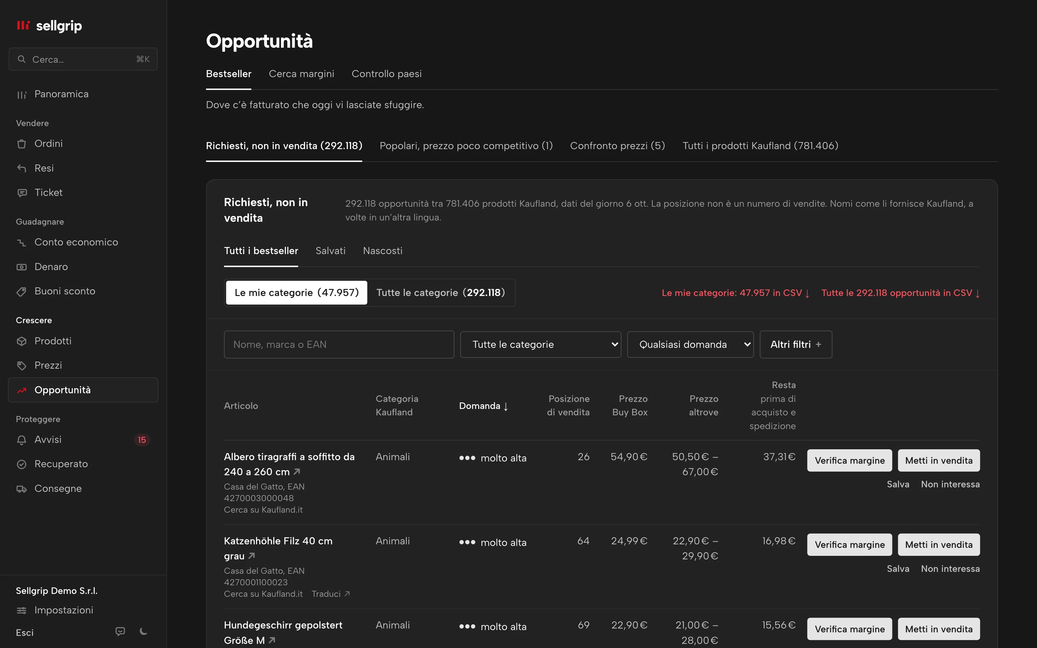Click the Avvisi bell icon
The height and width of the screenshot is (648, 1037).
pyautogui.click(x=21, y=440)
